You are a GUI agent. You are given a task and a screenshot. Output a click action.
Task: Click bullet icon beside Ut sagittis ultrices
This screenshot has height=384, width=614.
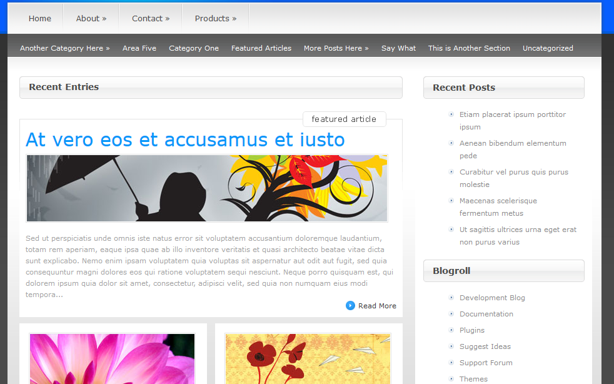[x=451, y=230]
